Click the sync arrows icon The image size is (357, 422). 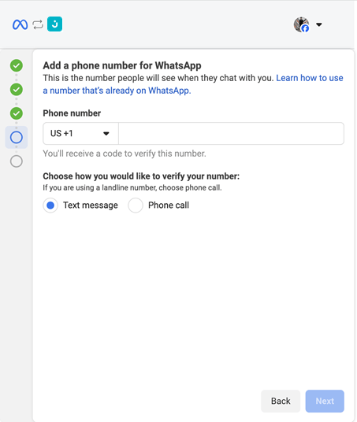[x=38, y=24]
